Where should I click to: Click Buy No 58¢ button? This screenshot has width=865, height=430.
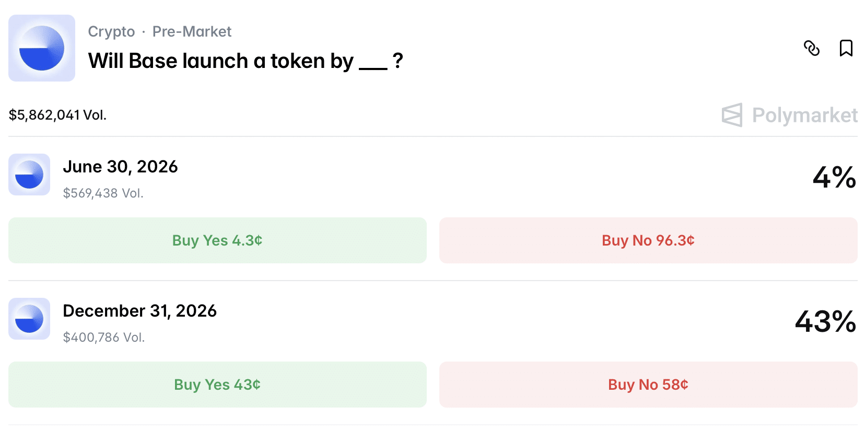click(x=648, y=385)
